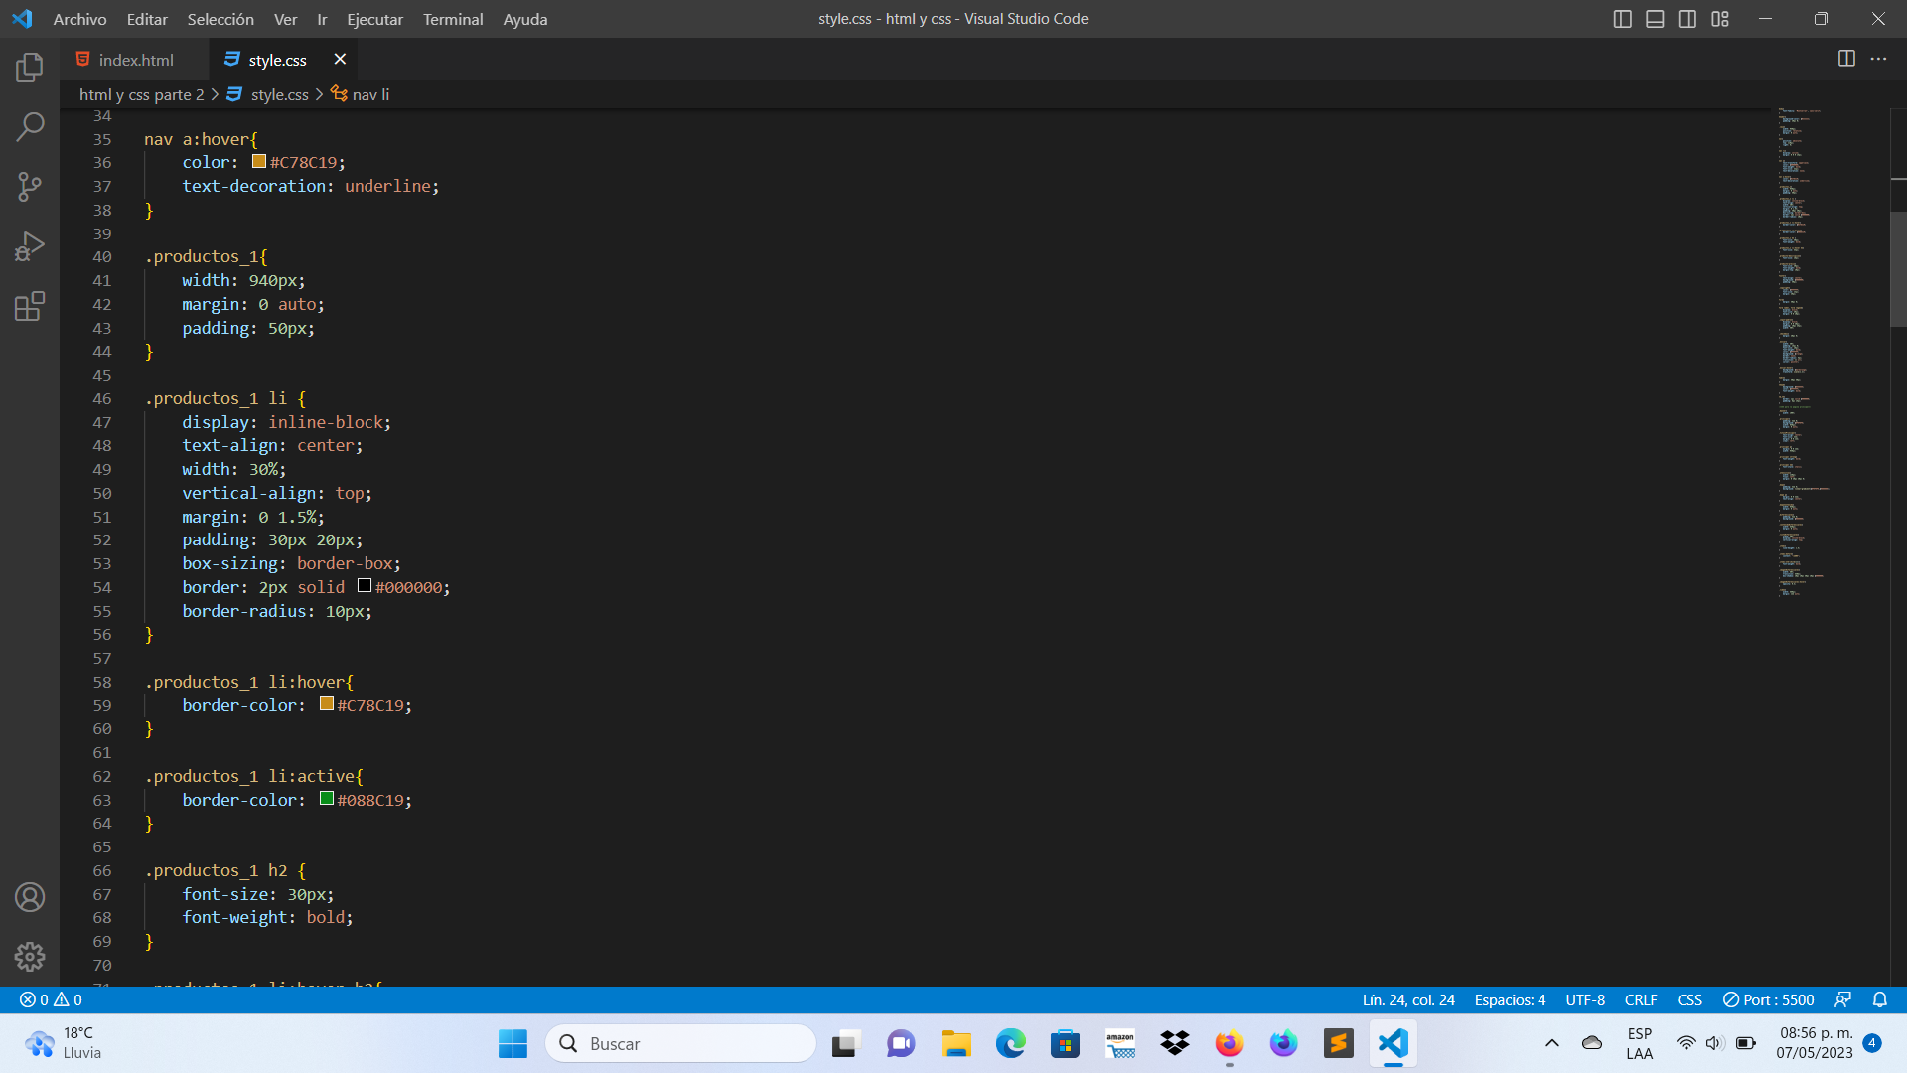Screen dimensions: 1907x1073
Task: Open errors and warnings problems indicator
Action: [51, 999]
